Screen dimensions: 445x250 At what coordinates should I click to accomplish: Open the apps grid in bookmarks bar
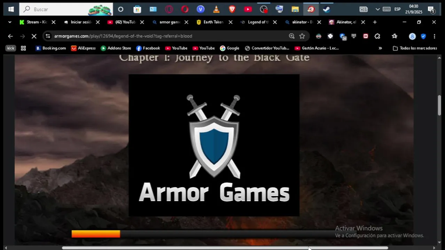point(23,48)
